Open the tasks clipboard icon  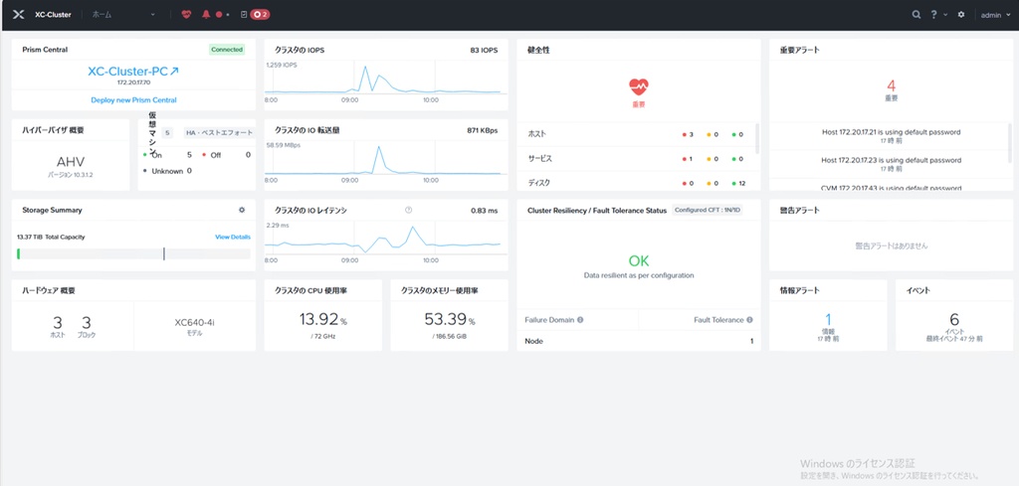[x=243, y=15]
